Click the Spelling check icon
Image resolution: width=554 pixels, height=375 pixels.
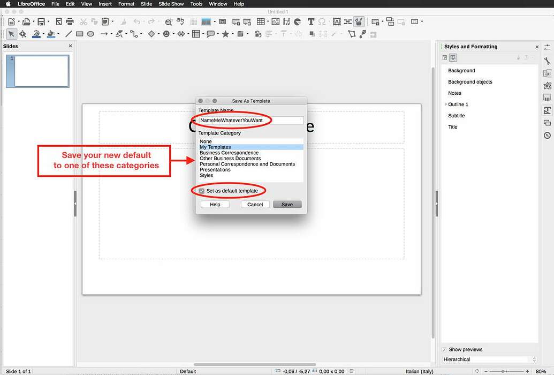[x=180, y=21]
